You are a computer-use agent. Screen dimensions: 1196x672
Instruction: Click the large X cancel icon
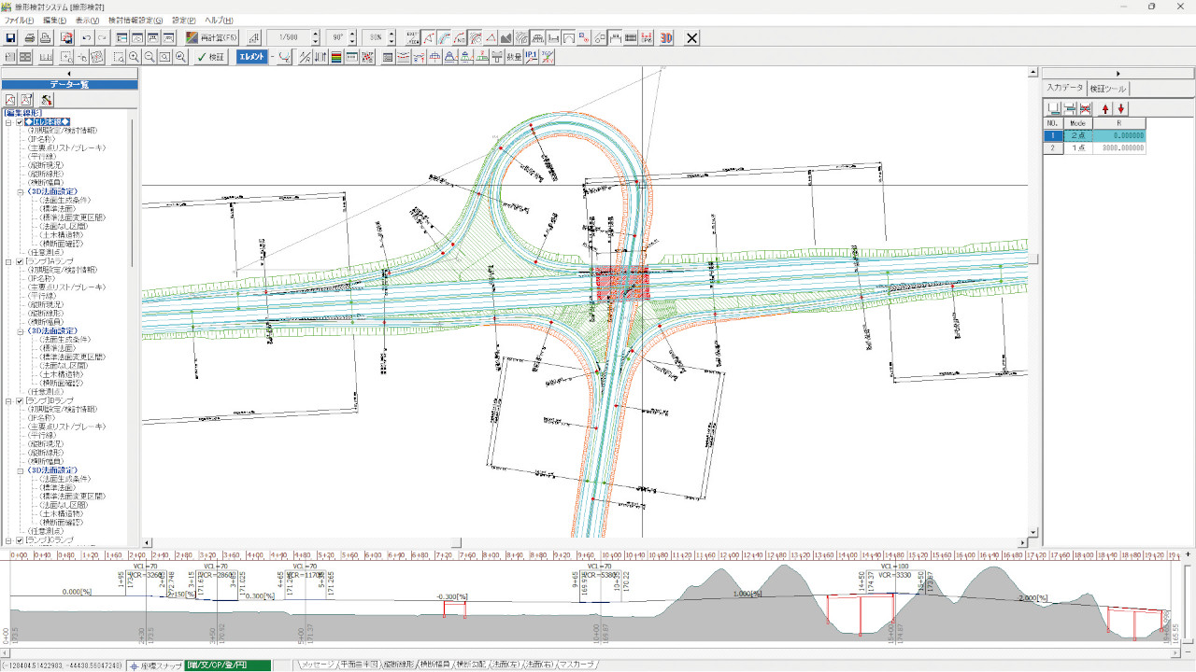point(692,38)
